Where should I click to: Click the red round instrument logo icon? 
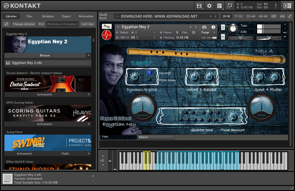(107, 35)
